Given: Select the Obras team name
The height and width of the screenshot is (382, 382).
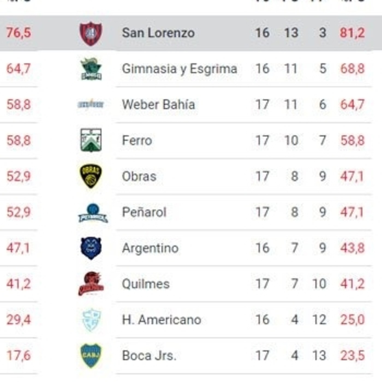Looking at the screenshot, I should 139,177.
